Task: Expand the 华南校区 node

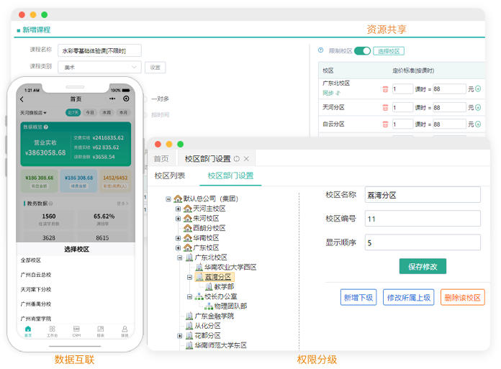Action: pyautogui.click(x=179, y=238)
